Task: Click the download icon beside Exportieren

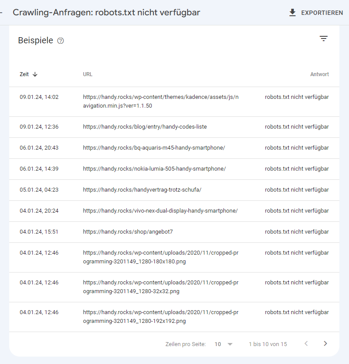Action: (x=293, y=13)
